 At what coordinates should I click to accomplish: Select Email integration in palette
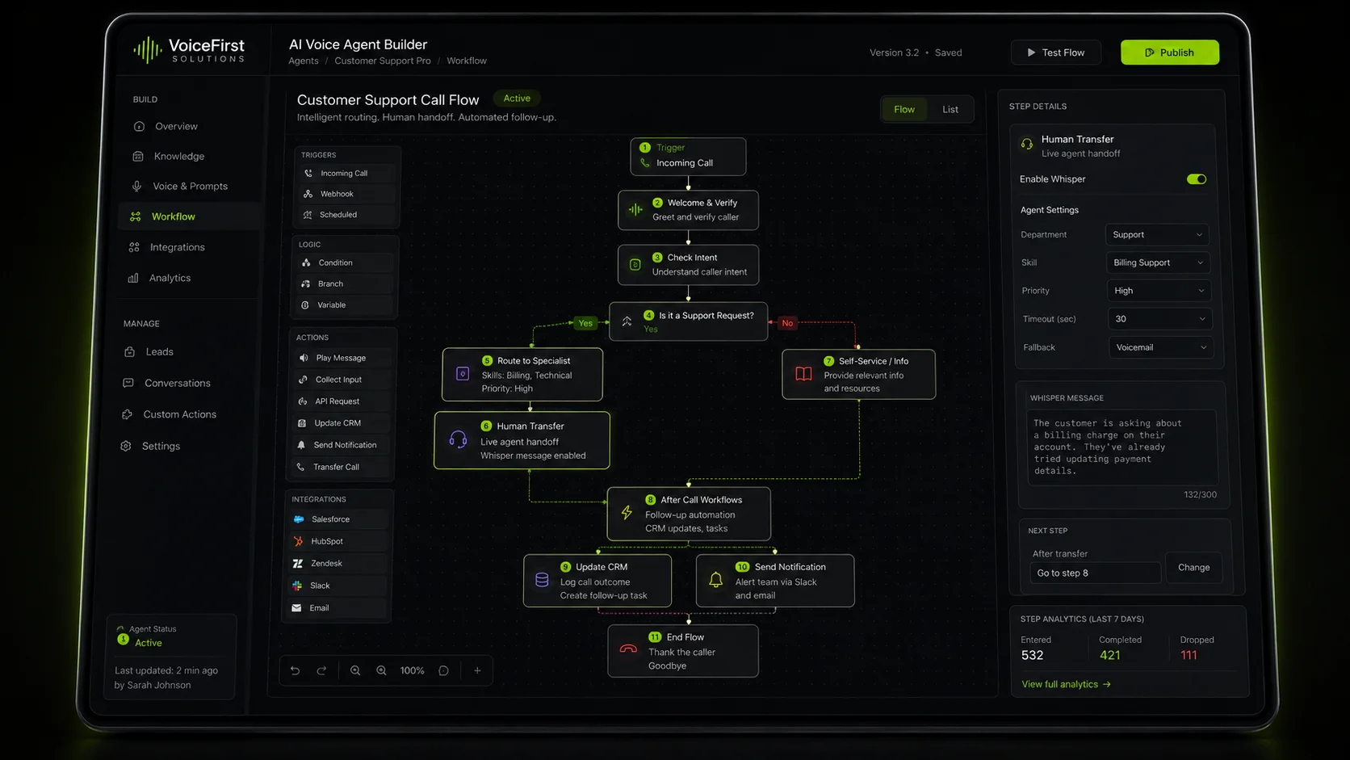coord(337,608)
